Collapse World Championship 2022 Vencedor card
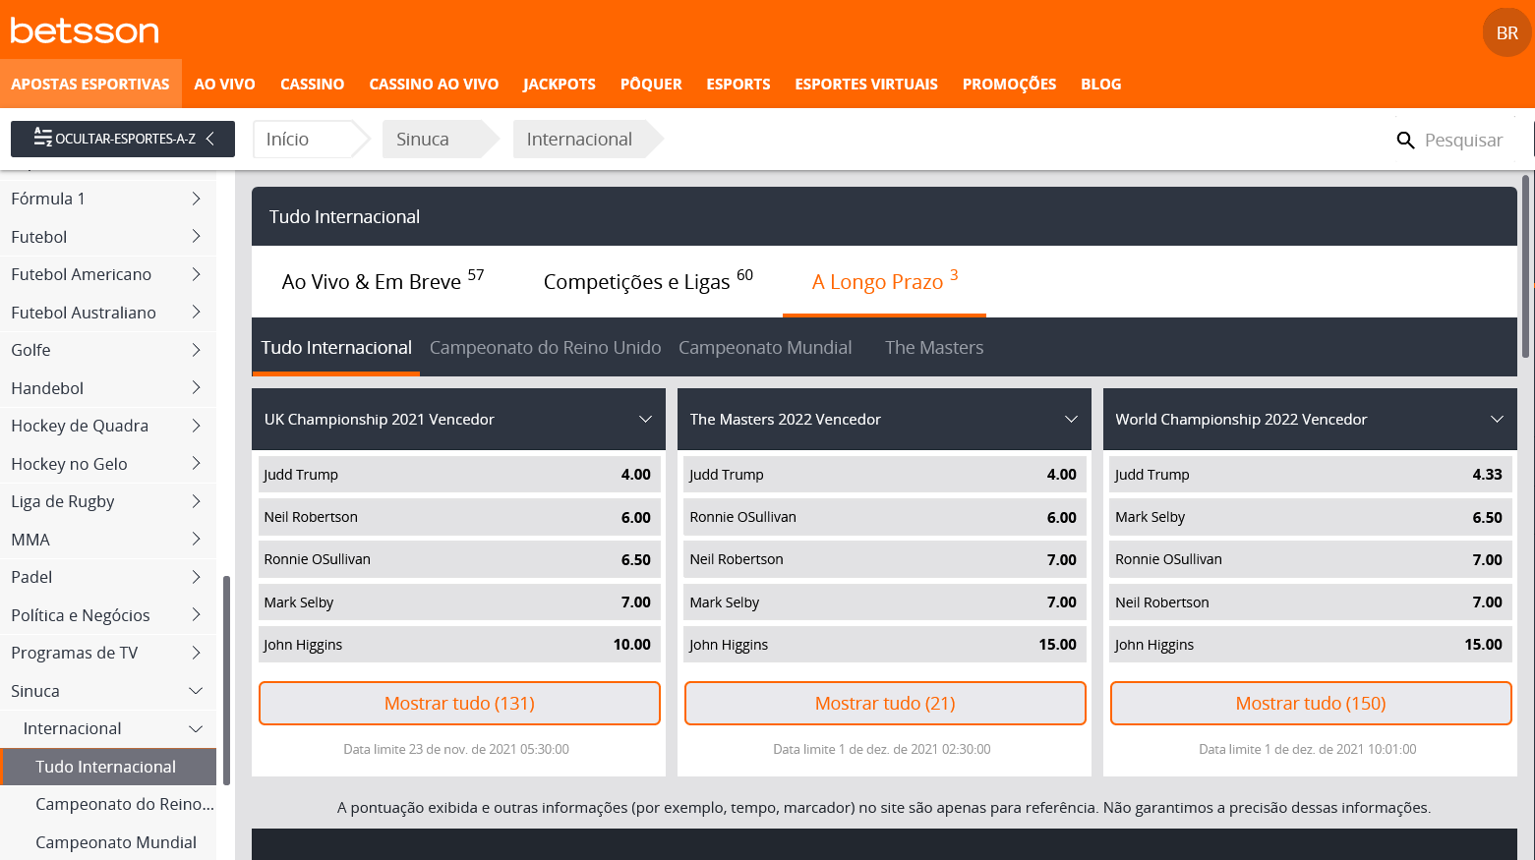 [1497, 420]
